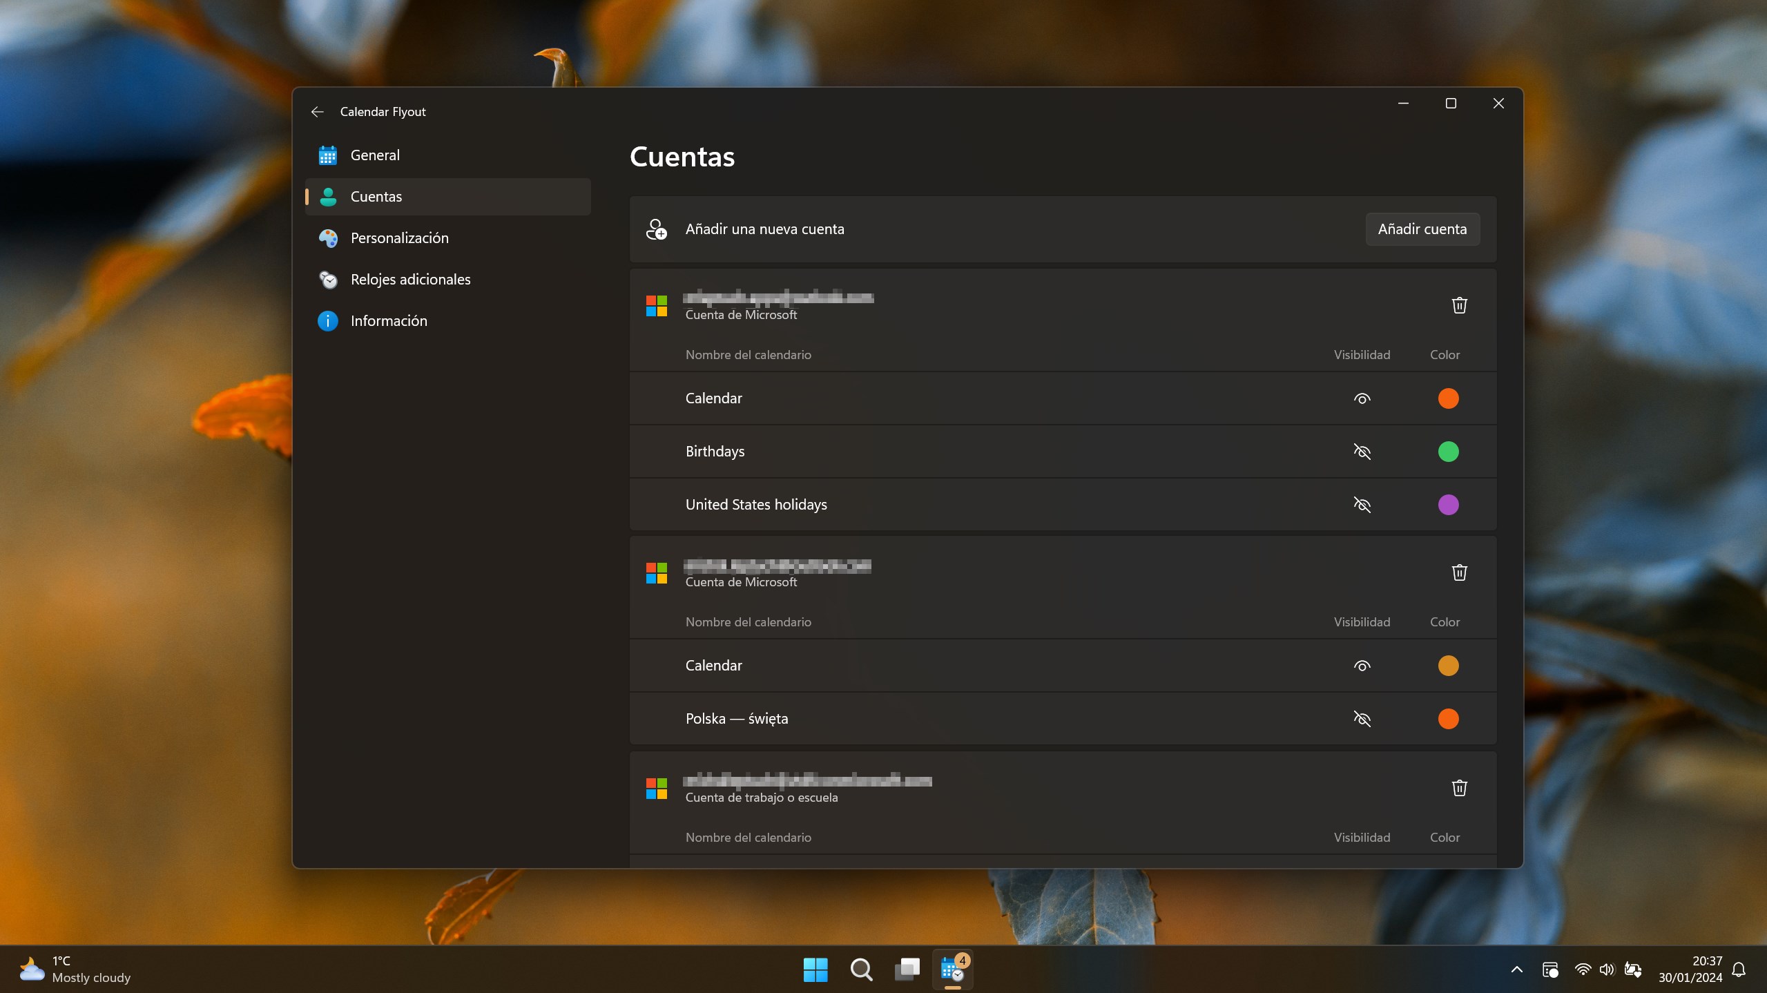Open Personalización settings
This screenshot has height=993, width=1767.
pos(447,238)
